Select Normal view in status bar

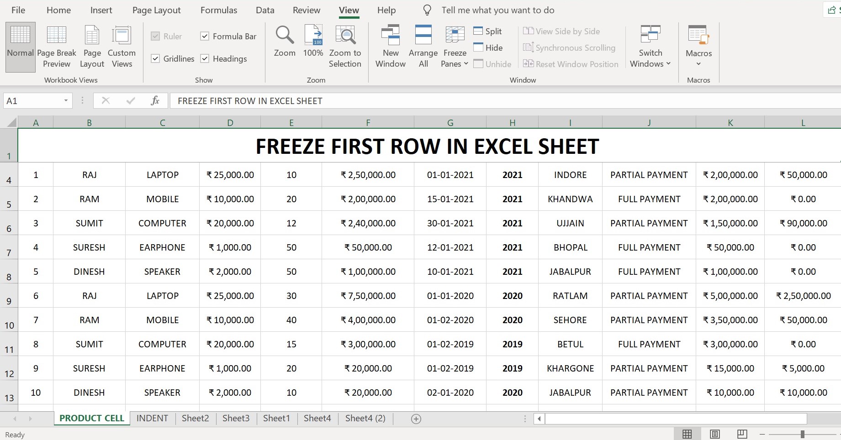(x=687, y=434)
